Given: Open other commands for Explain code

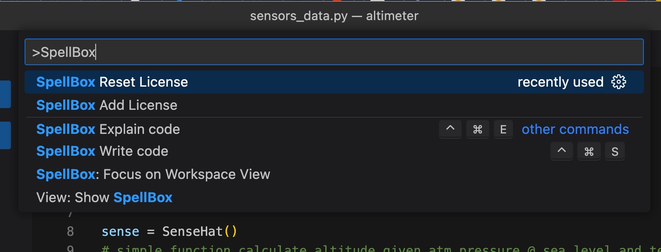Looking at the screenshot, I should point(575,129).
